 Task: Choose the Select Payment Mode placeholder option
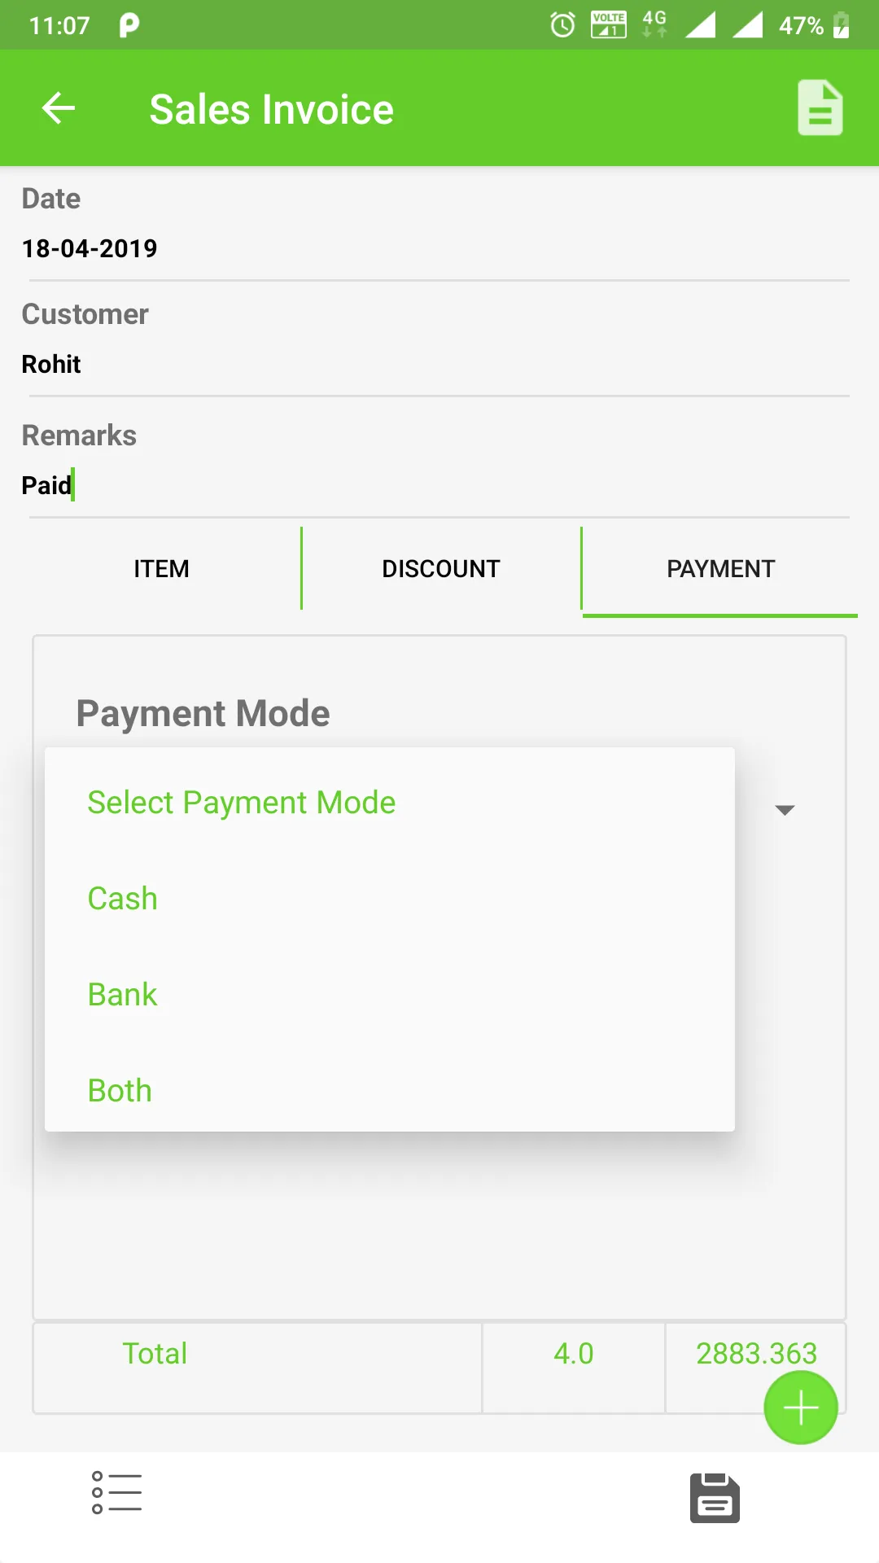tap(241, 802)
